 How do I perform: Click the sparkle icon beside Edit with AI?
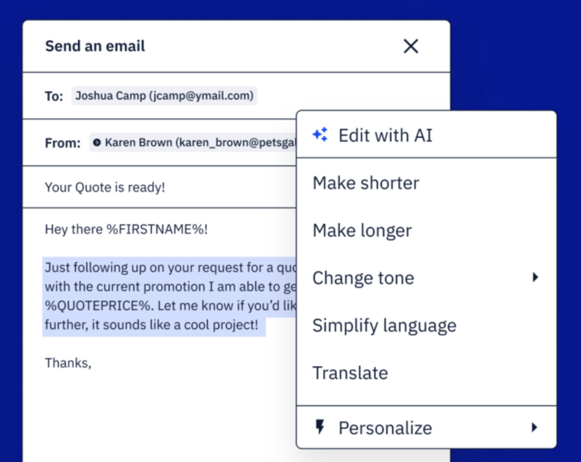click(320, 135)
